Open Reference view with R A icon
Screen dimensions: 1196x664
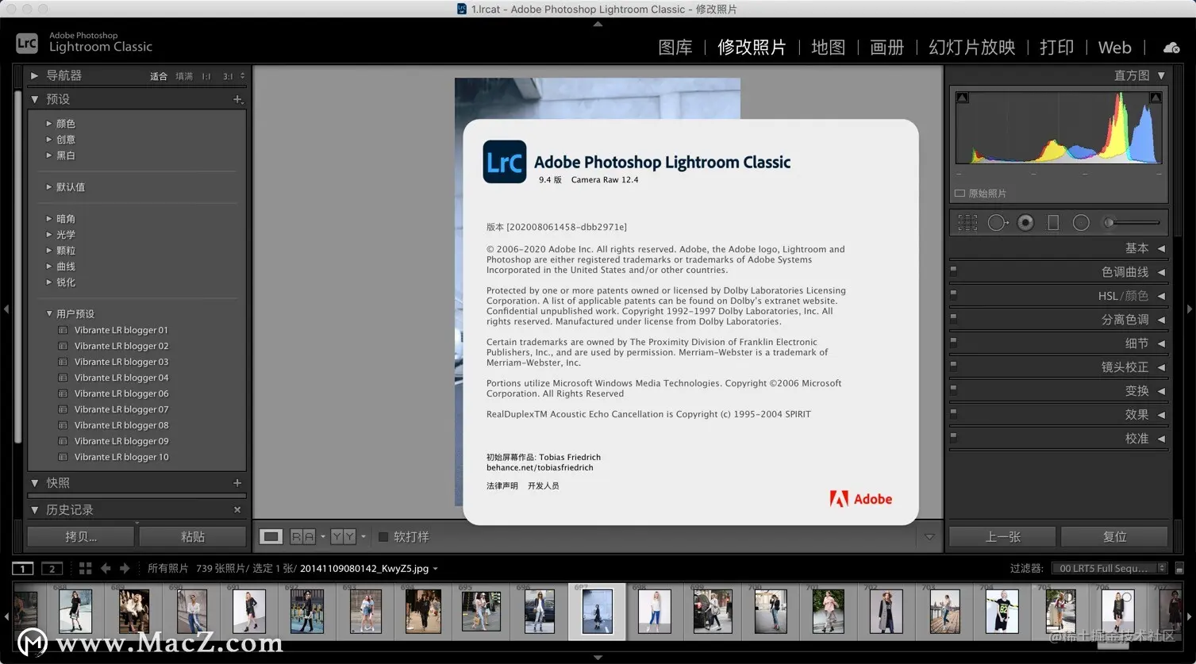pyautogui.click(x=302, y=537)
